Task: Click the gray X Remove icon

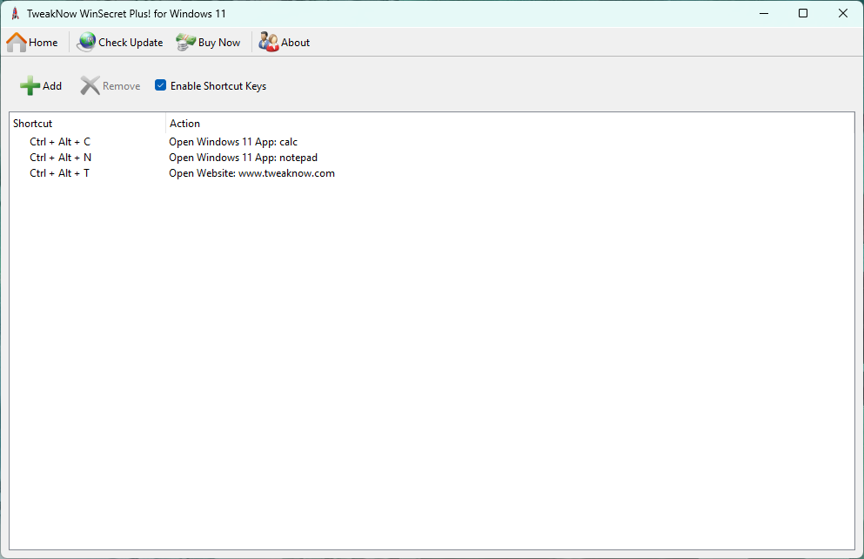Action: coord(90,86)
